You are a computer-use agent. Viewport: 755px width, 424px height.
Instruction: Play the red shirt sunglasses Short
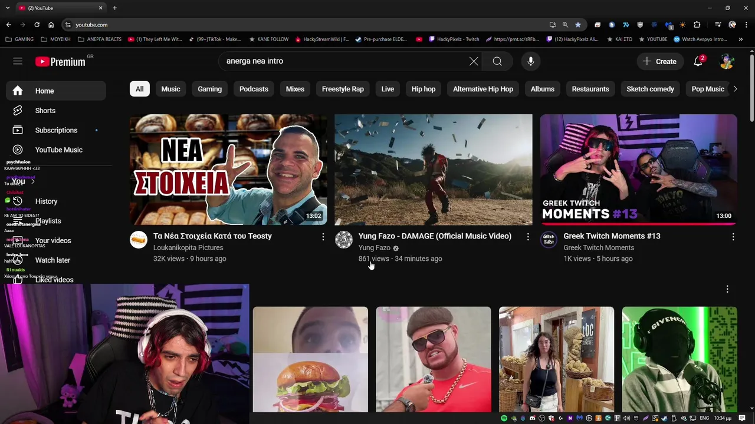pos(434,359)
